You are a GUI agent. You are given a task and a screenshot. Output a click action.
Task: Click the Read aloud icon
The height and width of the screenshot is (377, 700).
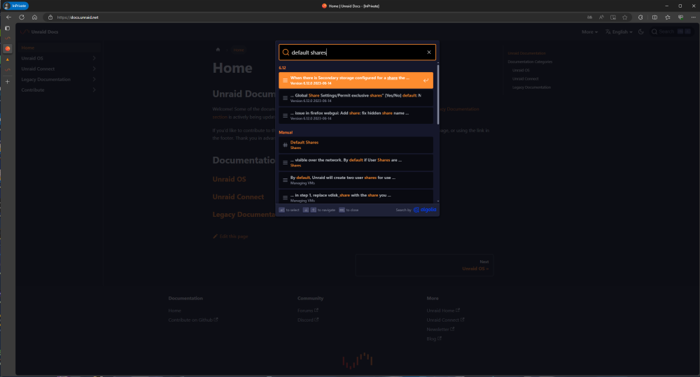point(601,17)
